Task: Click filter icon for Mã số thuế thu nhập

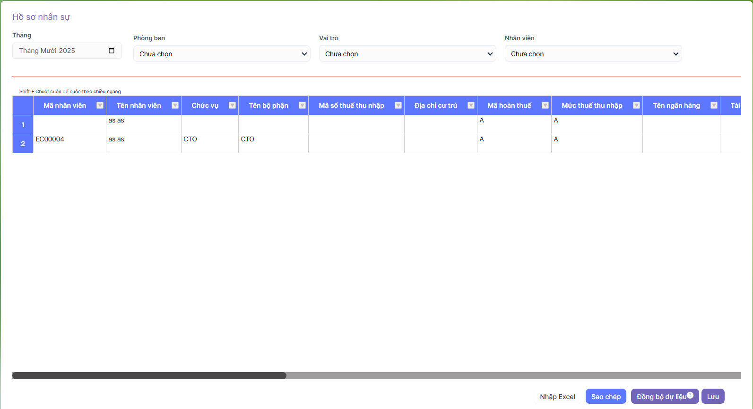Action: click(x=398, y=105)
